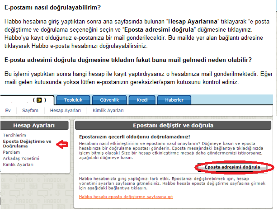Open the Kredi tab

click(142, 100)
